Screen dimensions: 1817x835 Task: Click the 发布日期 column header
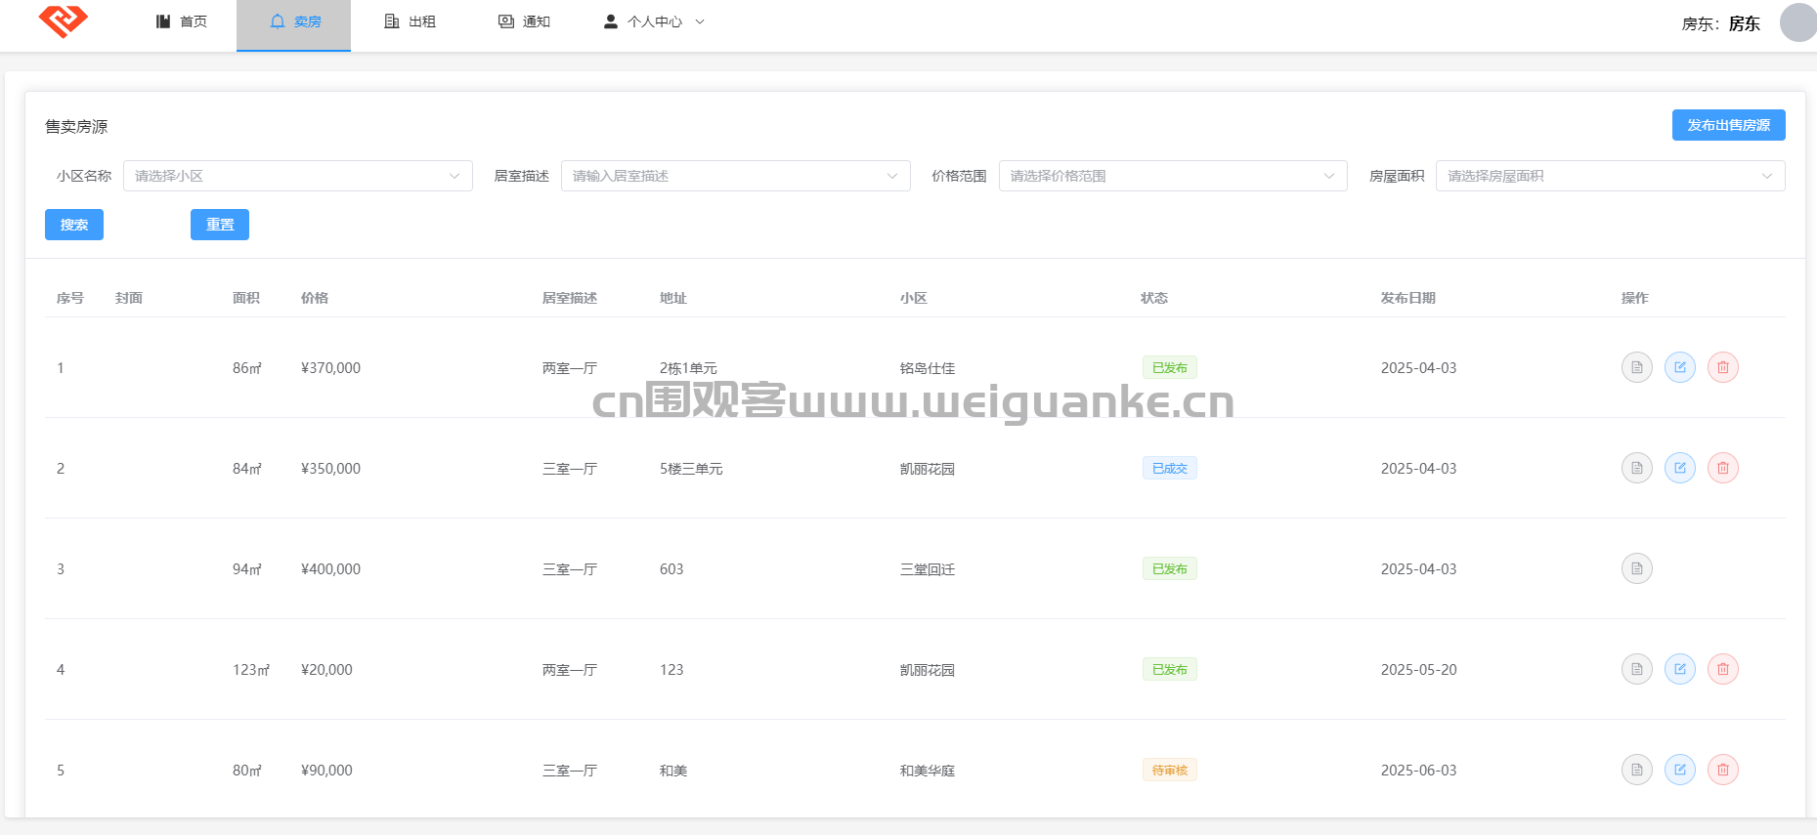tap(1407, 298)
